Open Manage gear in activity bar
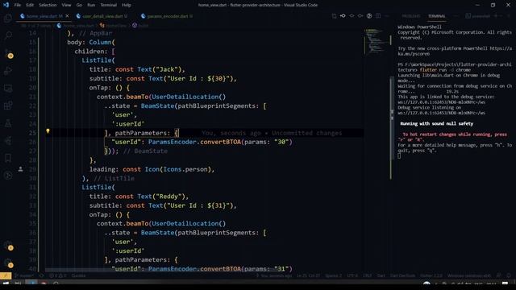Viewport: 516px width, 290px height. tap(8, 263)
